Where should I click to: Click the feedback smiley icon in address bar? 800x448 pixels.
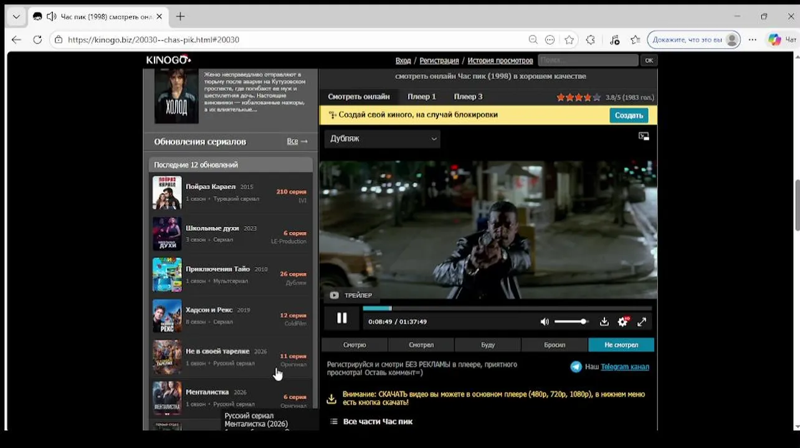coord(550,39)
